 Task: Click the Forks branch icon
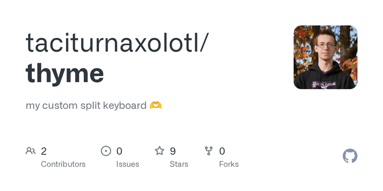tap(209, 151)
